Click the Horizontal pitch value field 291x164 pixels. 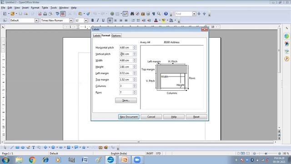126,47
